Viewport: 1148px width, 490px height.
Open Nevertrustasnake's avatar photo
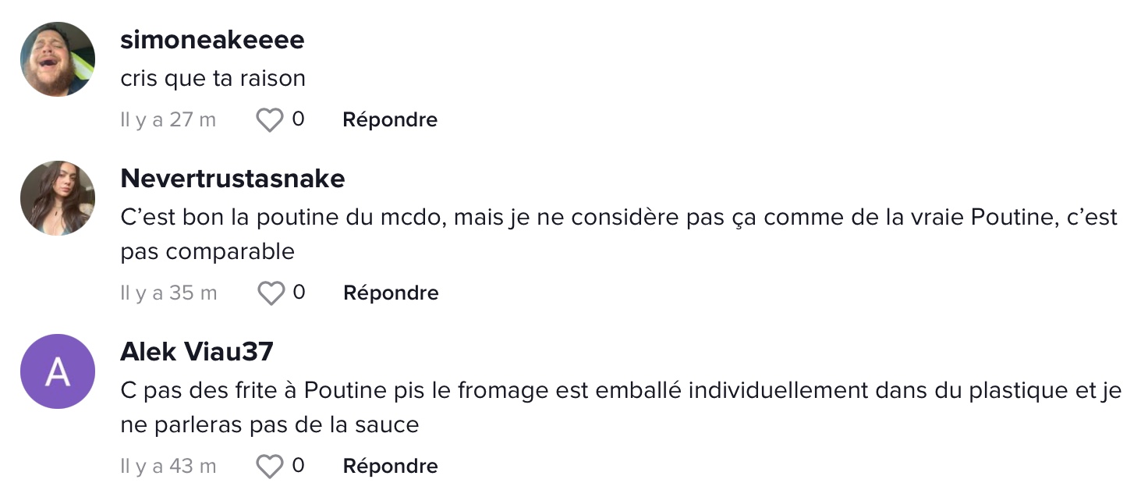pos(58,198)
